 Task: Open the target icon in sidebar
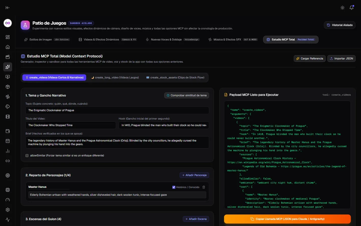(8, 176)
